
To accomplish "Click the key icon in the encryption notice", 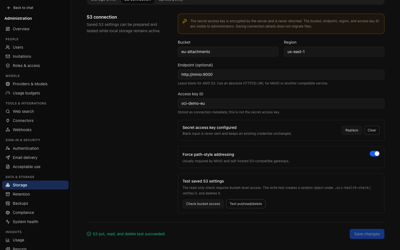I will coord(185,21).
